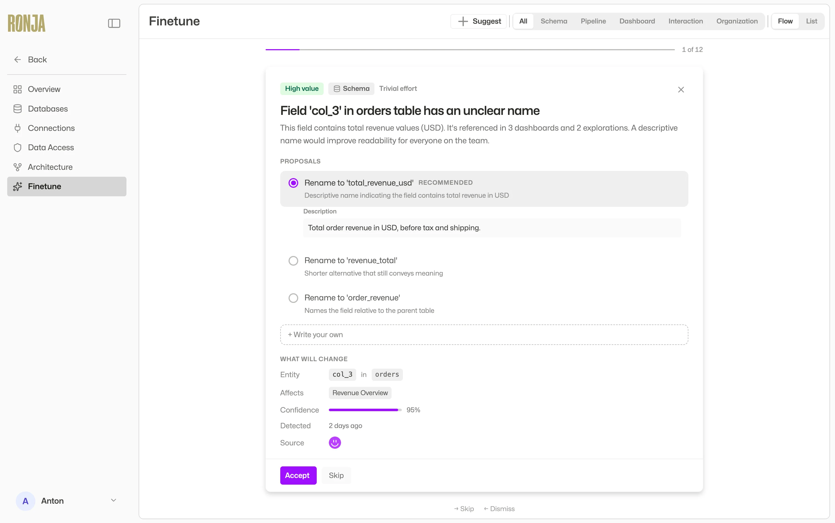This screenshot has height=523, width=835.
Task: Select rename to 'order_revenue' proposal
Action: tap(293, 297)
